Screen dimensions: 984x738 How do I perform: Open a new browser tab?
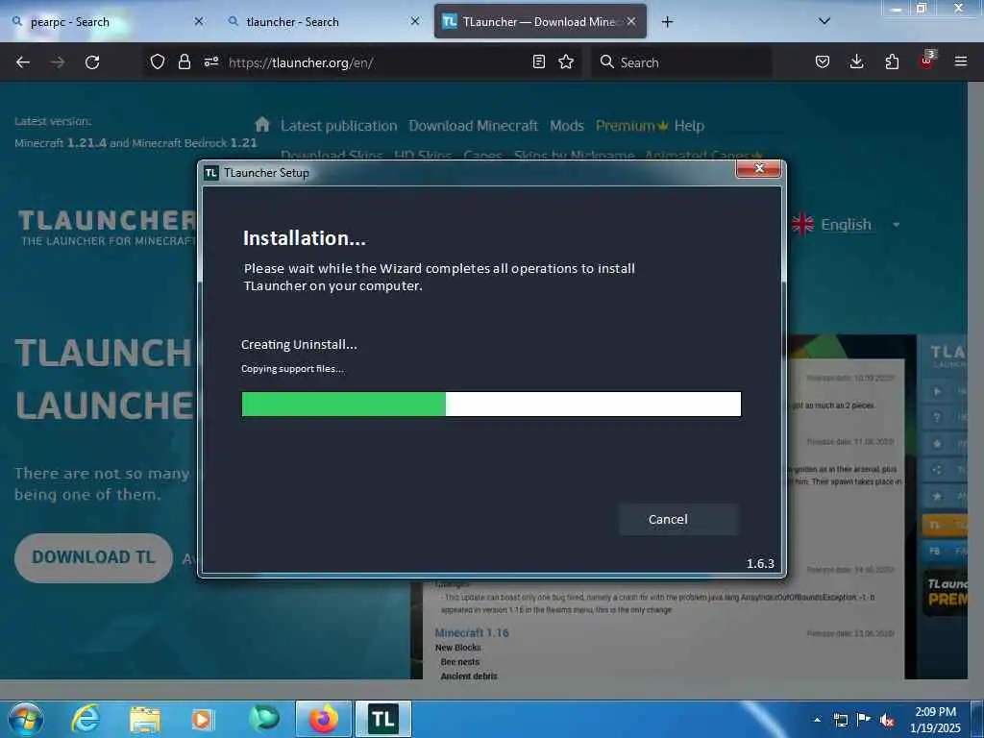[667, 22]
